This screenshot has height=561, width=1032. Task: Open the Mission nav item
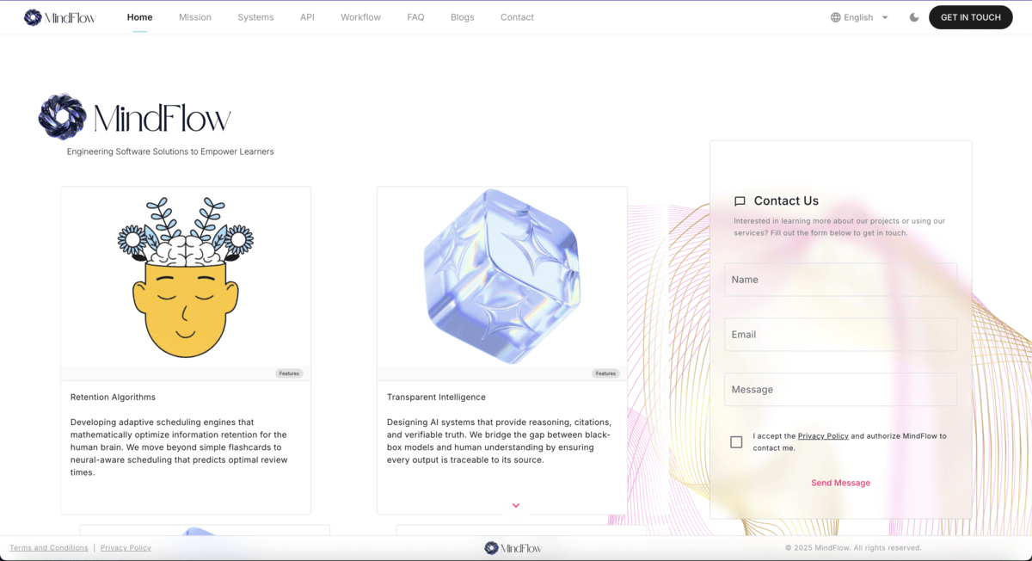[x=195, y=17]
